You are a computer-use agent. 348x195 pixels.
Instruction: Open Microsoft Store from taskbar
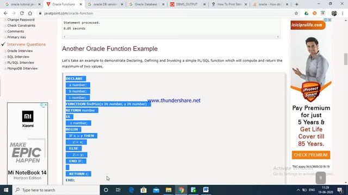[144, 190]
